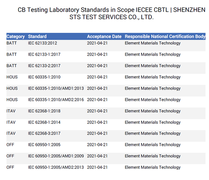
Task: Select the IEC 62368-3:2017 standard cell
Action: (44, 133)
